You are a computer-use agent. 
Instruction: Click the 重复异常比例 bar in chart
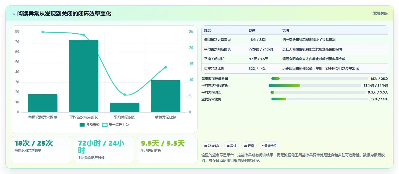coord(166,96)
